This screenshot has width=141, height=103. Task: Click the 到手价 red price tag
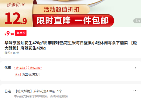(x=21, y=33)
